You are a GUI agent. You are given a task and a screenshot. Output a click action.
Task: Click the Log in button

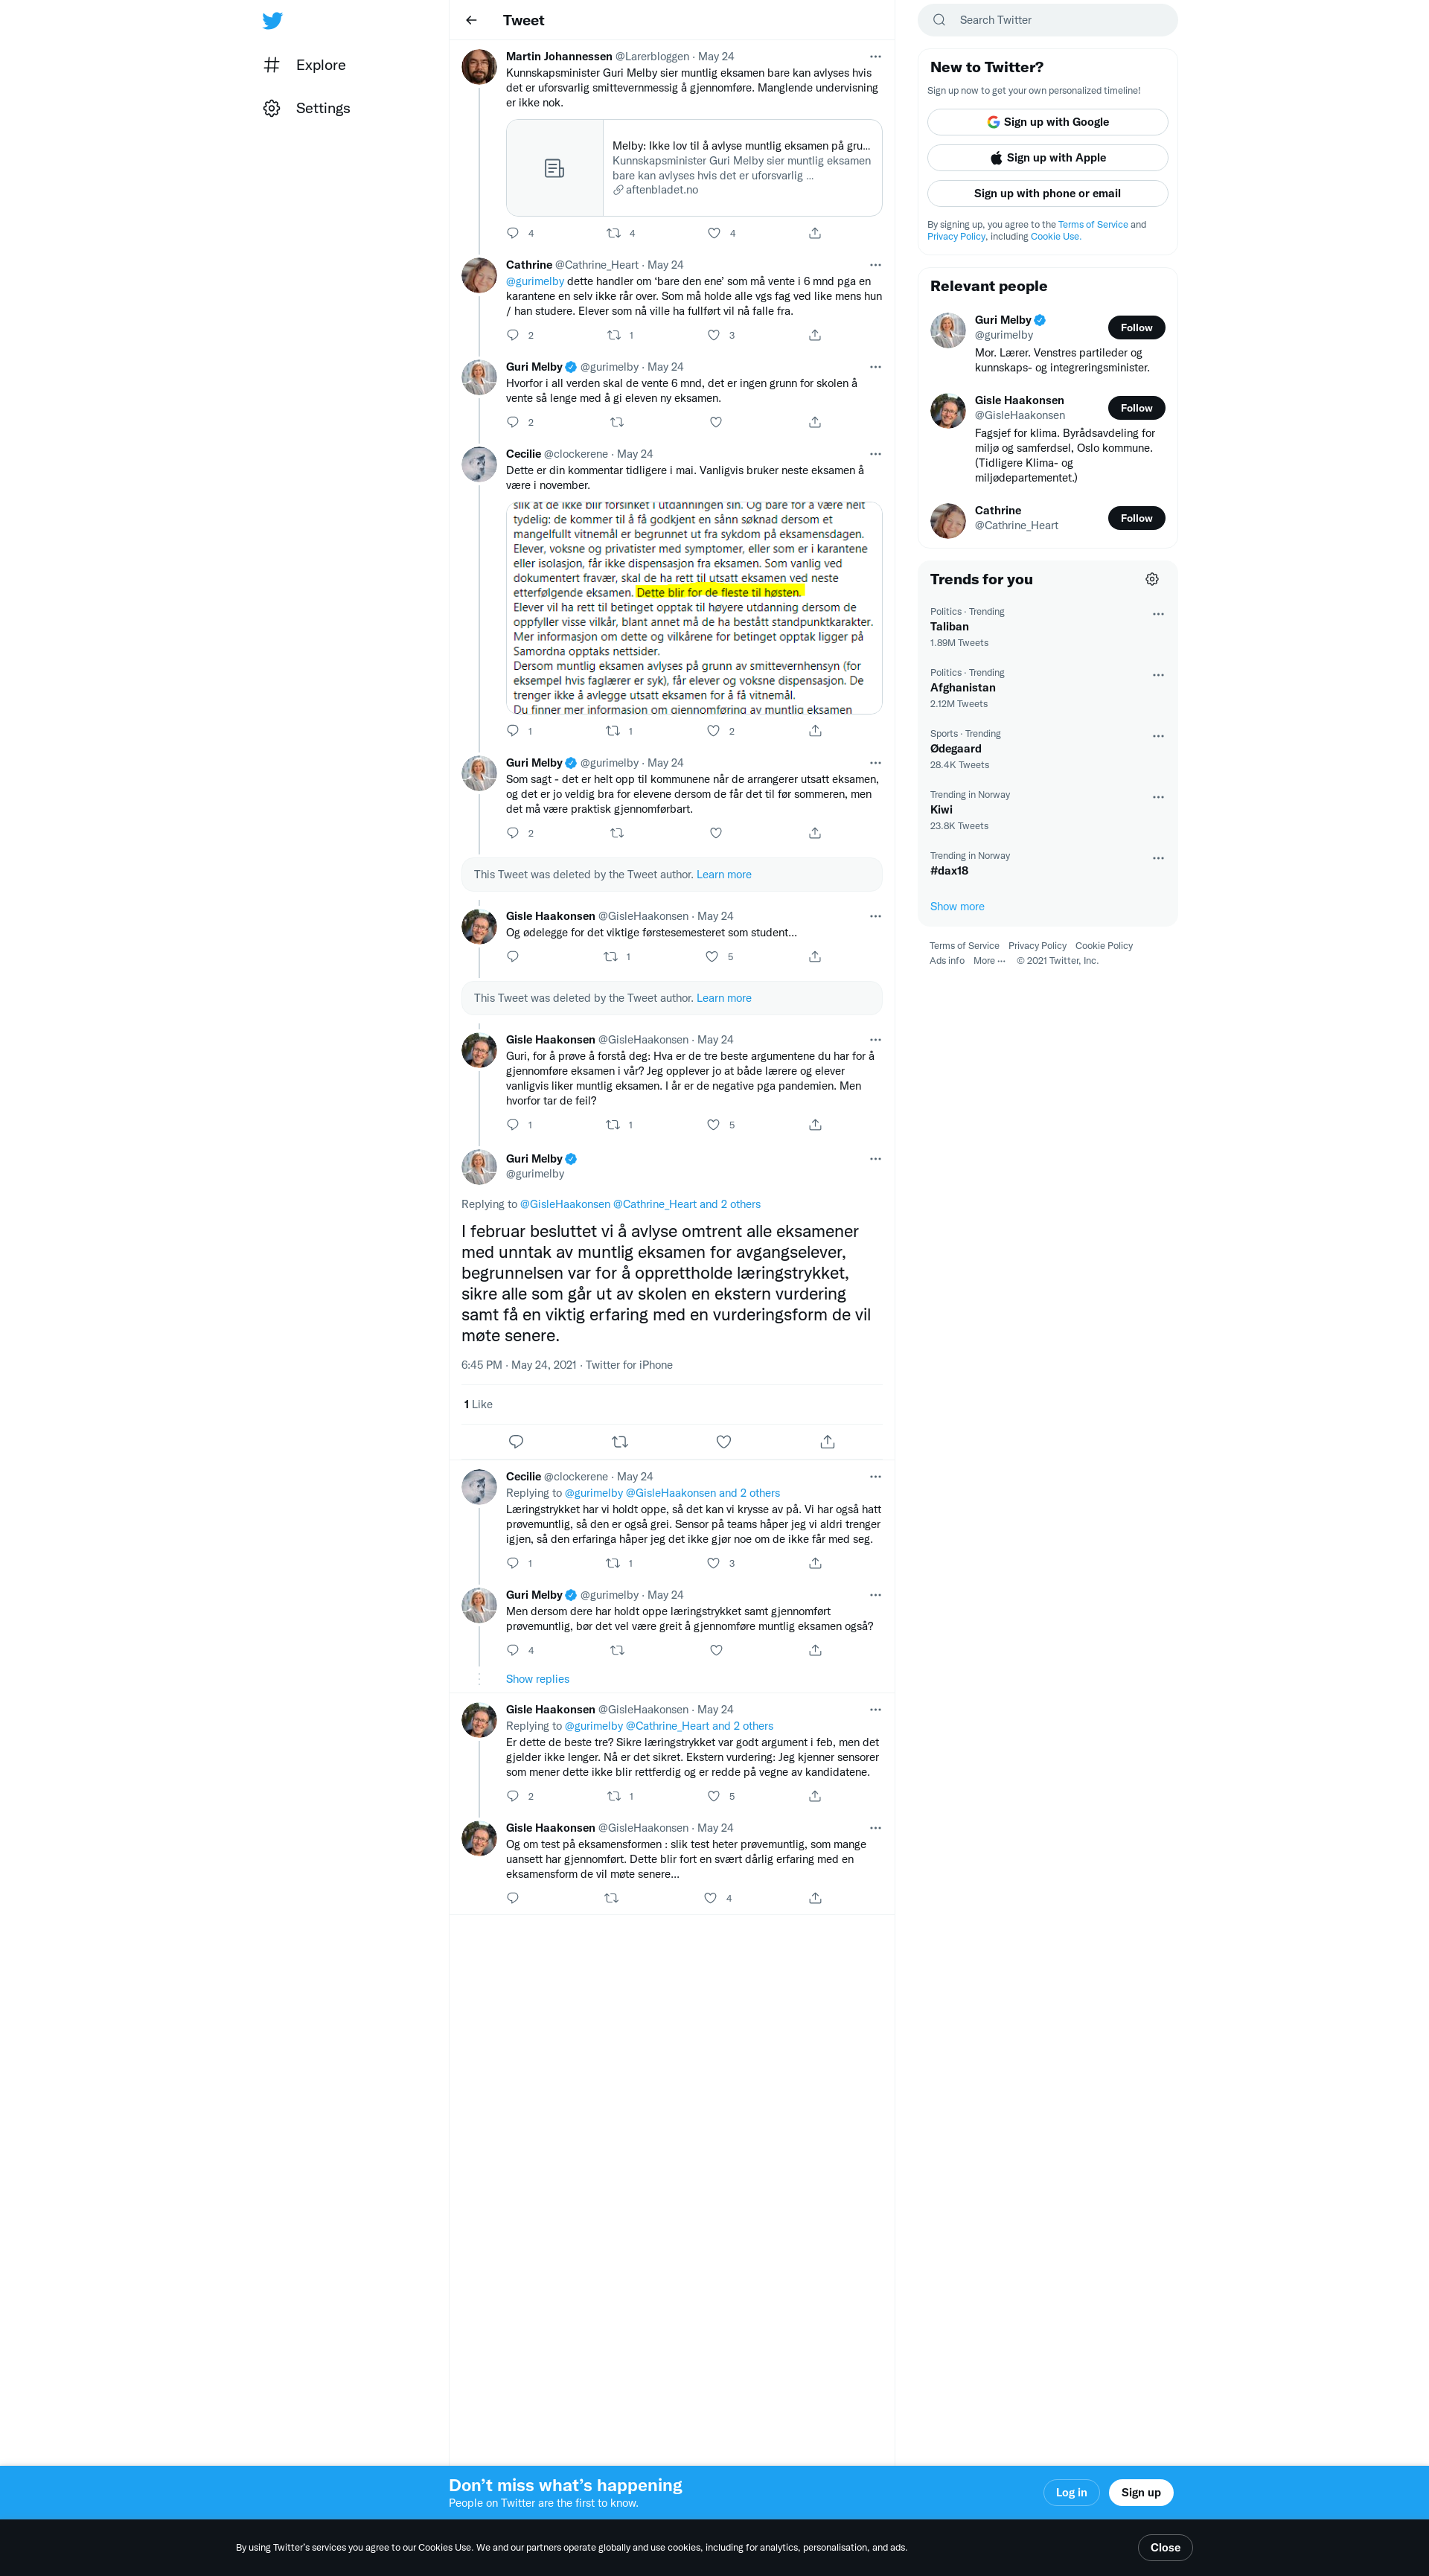click(x=1071, y=2492)
